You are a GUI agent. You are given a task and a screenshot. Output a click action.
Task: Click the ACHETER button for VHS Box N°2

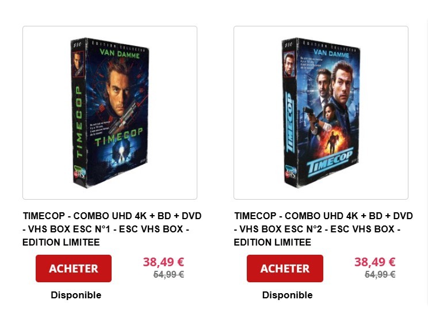pos(285,268)
